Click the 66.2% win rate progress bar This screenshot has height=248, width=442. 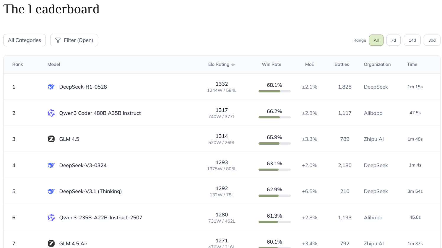[274, 118]
